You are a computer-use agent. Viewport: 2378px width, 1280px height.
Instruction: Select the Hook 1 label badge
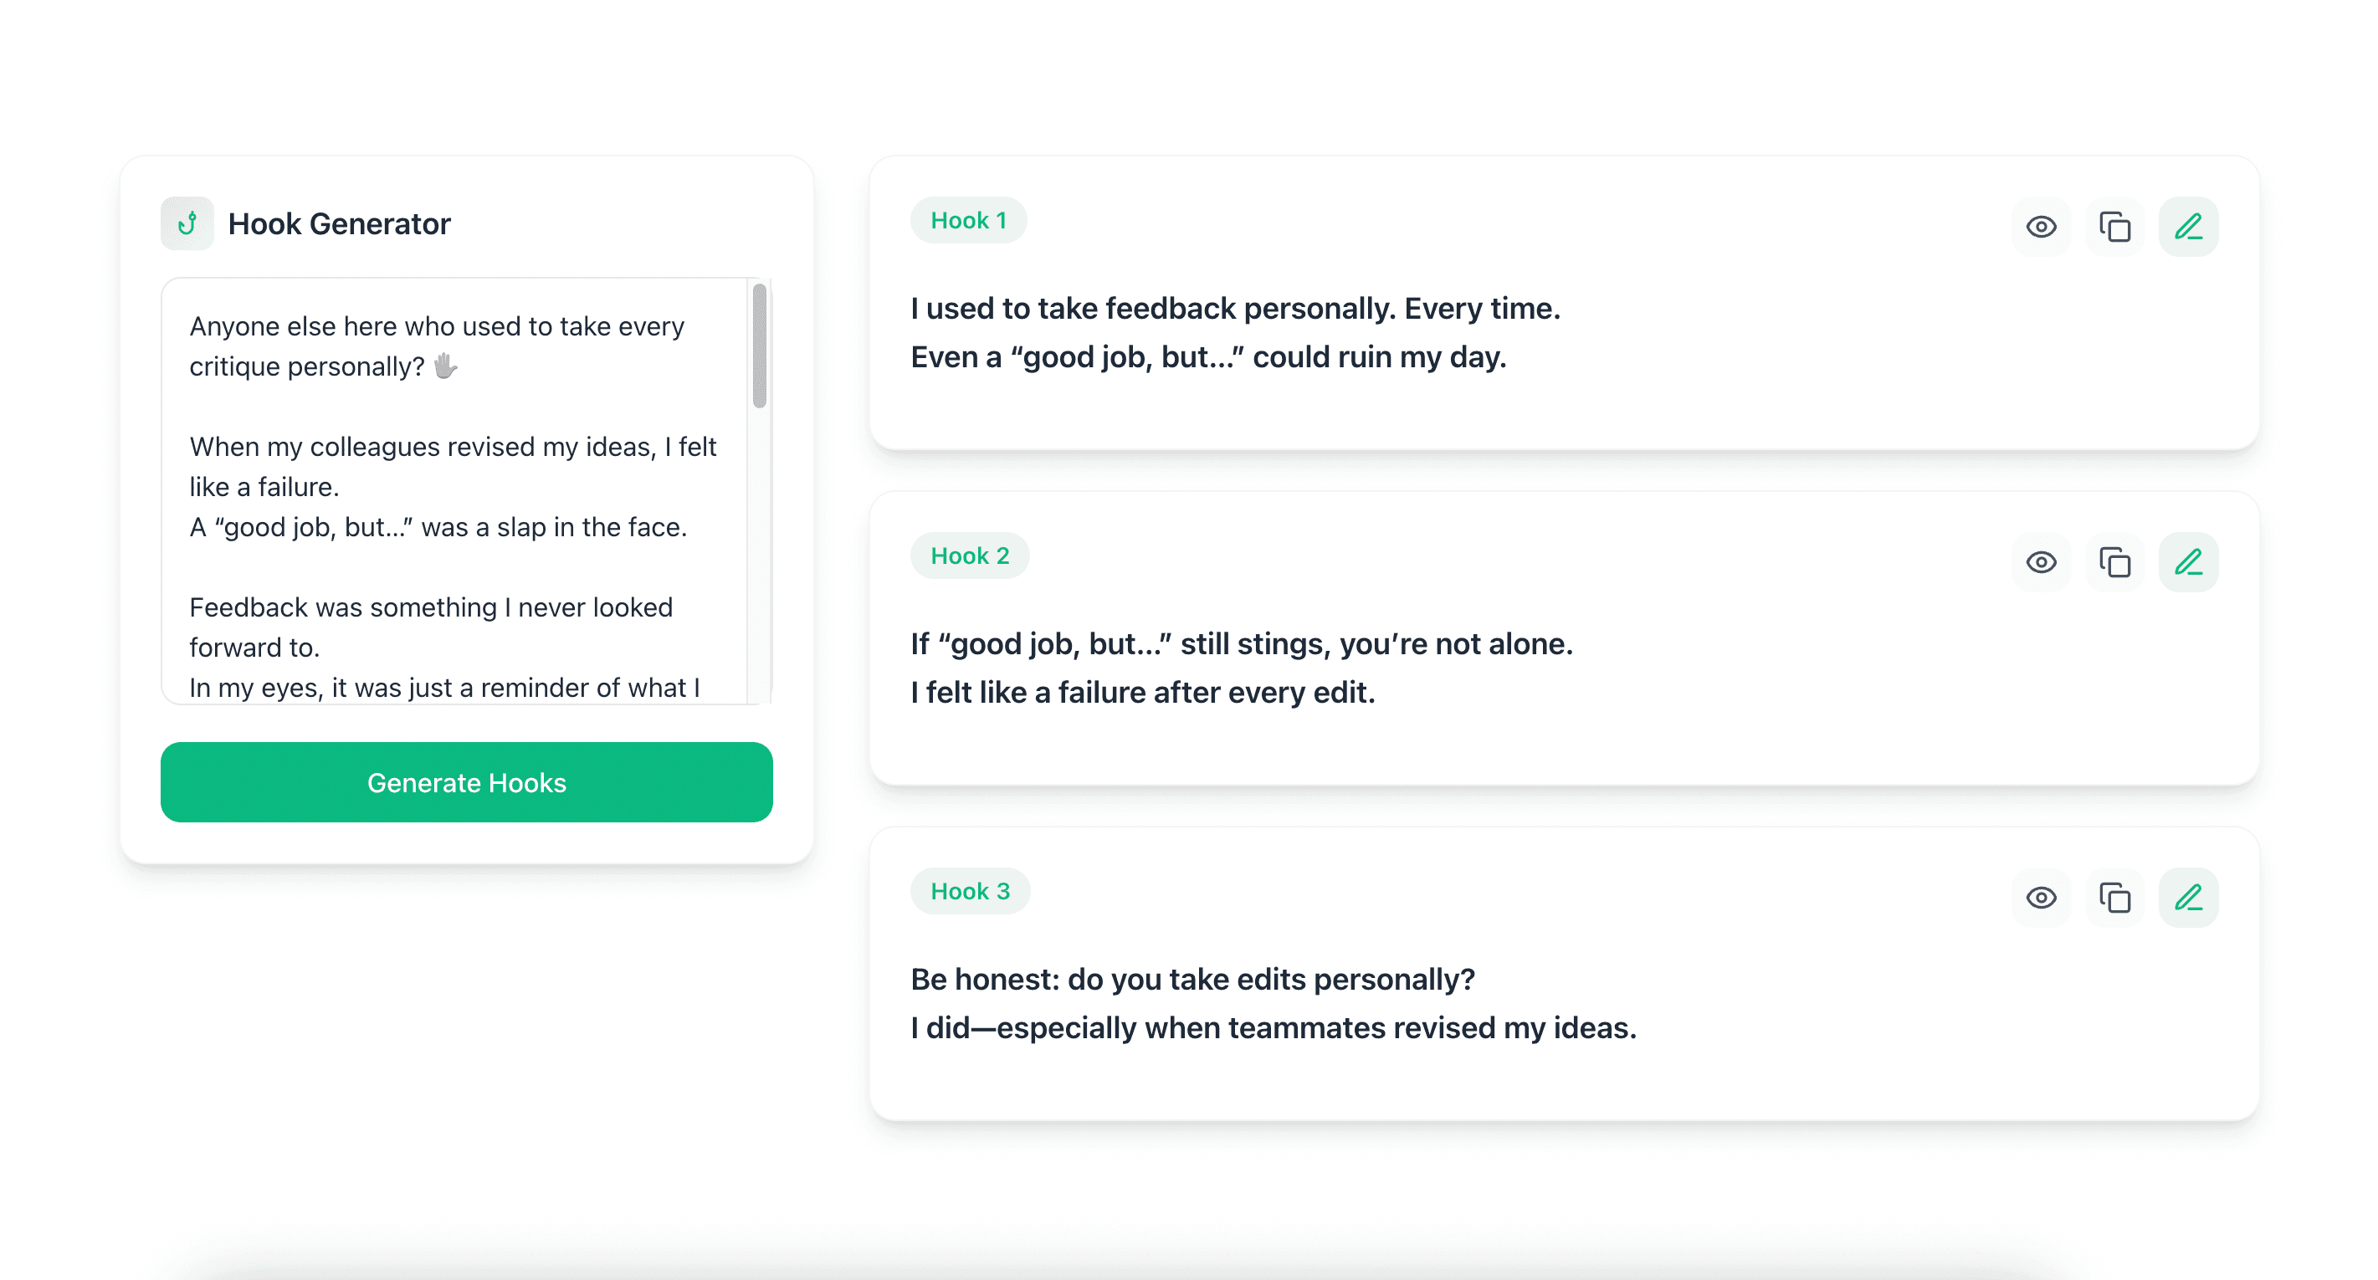click(969, 220)
